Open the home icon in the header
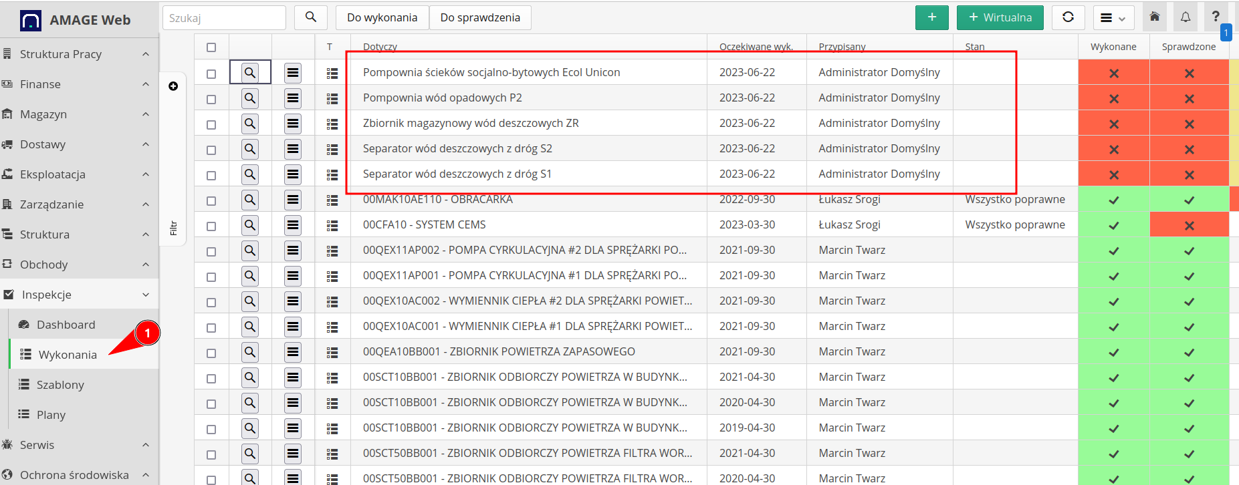The height and width of the screenshot is (485, 1239). coord(1154,17)
